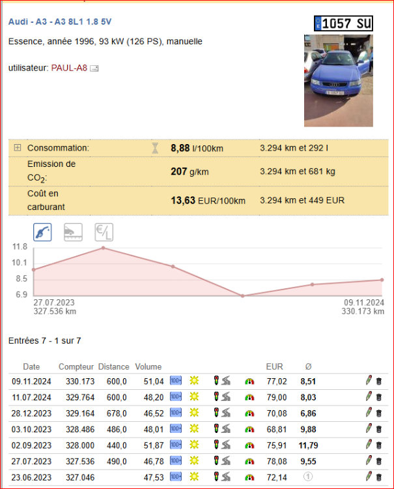This screenshot has height=489, width=394.
Task: Click the sun icon on 23.06.2023 row
Action: pos(194,477)
